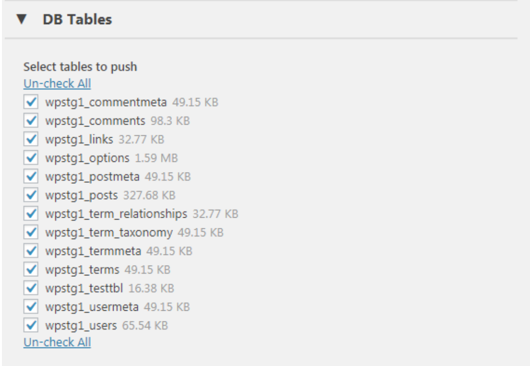Click the wpstg1_options table name label
The image size is (530, 366).
[87, 158]
